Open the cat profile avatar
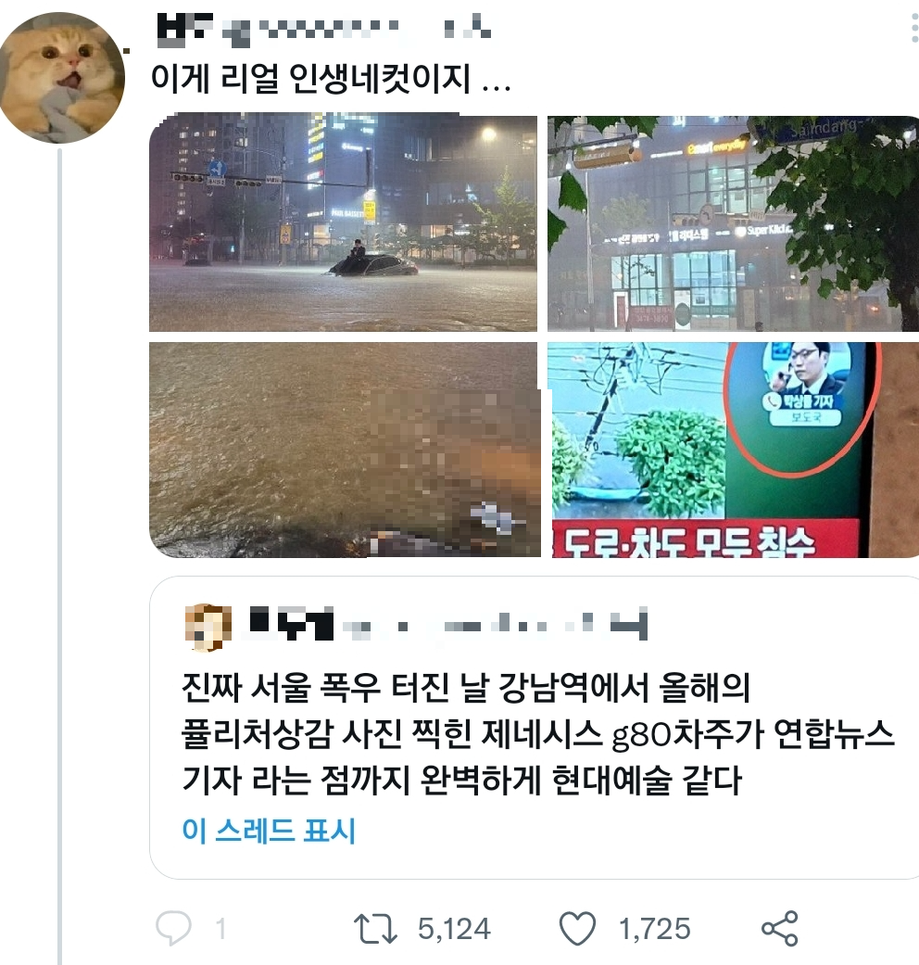This screenshot has height=965, width=919. tap(61, 78)
